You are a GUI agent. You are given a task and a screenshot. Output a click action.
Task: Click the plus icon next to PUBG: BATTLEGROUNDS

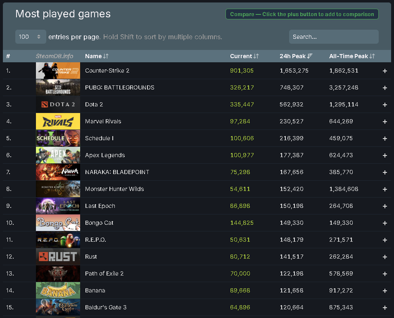click(385, 87)
